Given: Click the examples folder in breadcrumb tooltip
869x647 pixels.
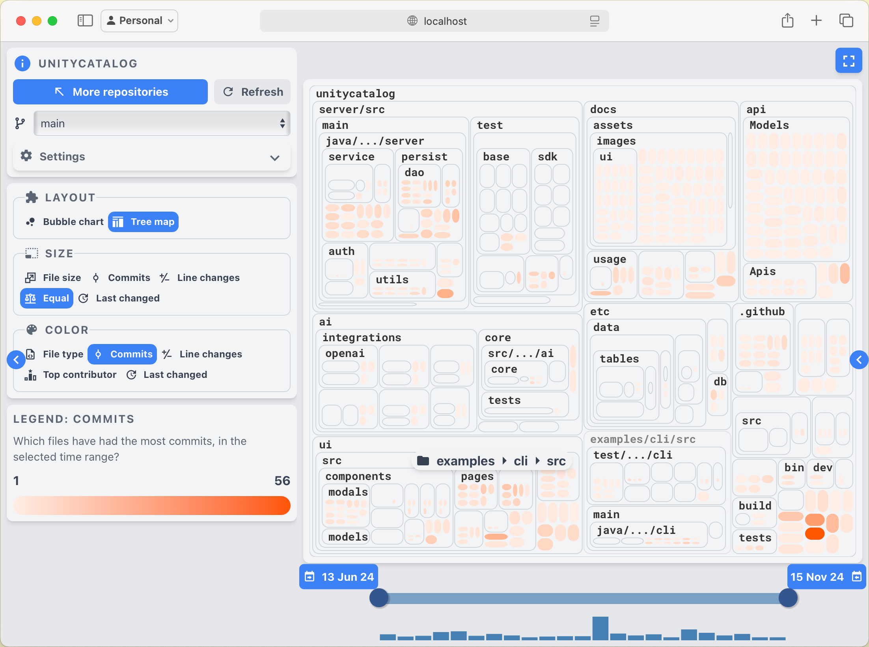Looking at the screenshot, I should (x=465, y=461).
